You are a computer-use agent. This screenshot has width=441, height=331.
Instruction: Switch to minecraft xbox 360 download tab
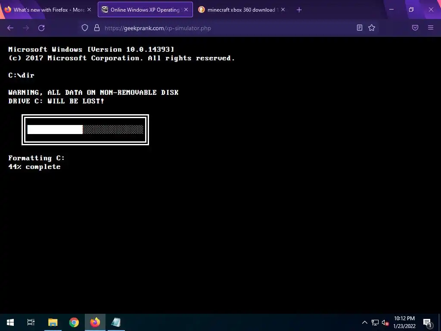[241, 10]
